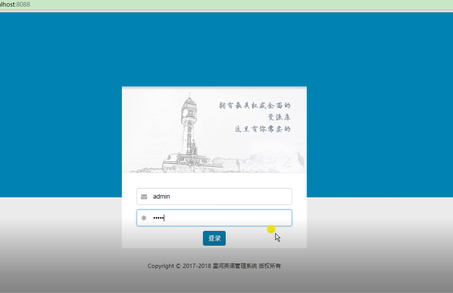Click the envelope icon in the username field
The image size is (453, 293).
point(144,197)
